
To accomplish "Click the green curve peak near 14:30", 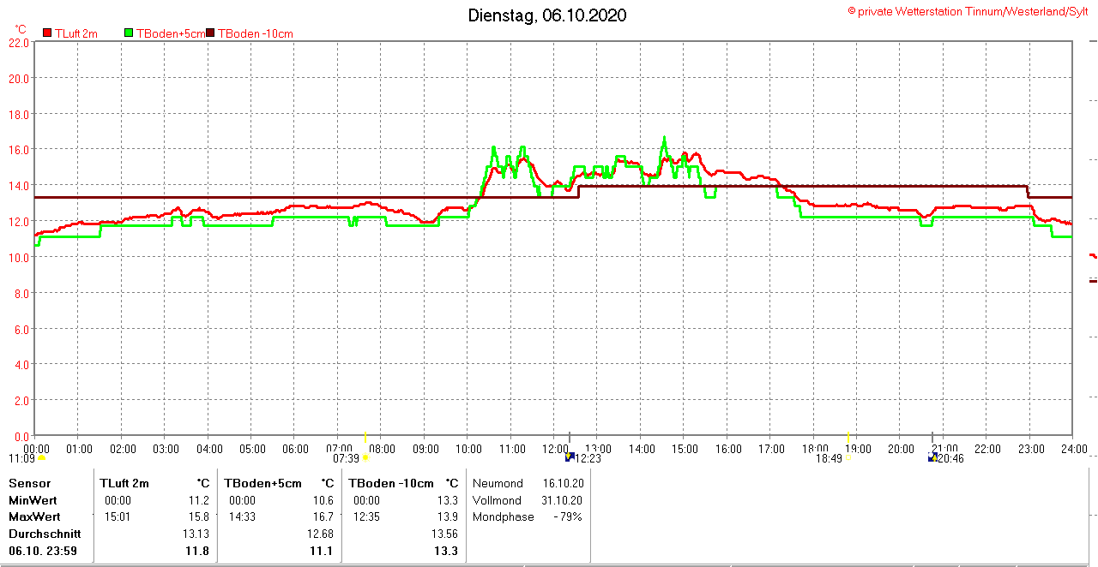I will pyautogui.click(x=663, y=138).
